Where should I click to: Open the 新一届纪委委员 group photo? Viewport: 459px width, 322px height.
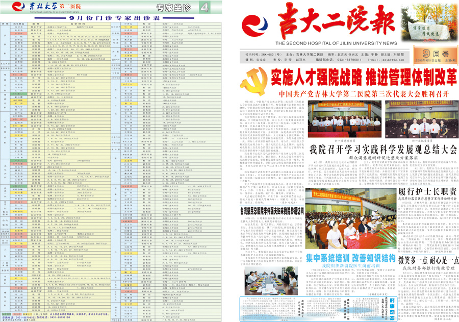(422, 119)
